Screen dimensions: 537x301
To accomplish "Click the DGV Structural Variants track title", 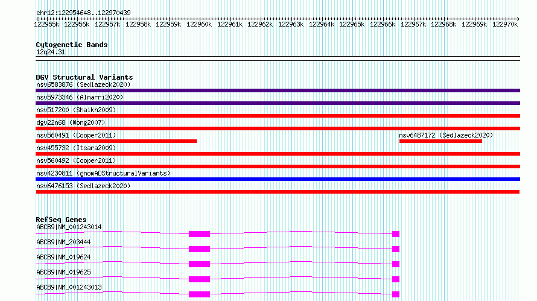I will coord(84,77).
